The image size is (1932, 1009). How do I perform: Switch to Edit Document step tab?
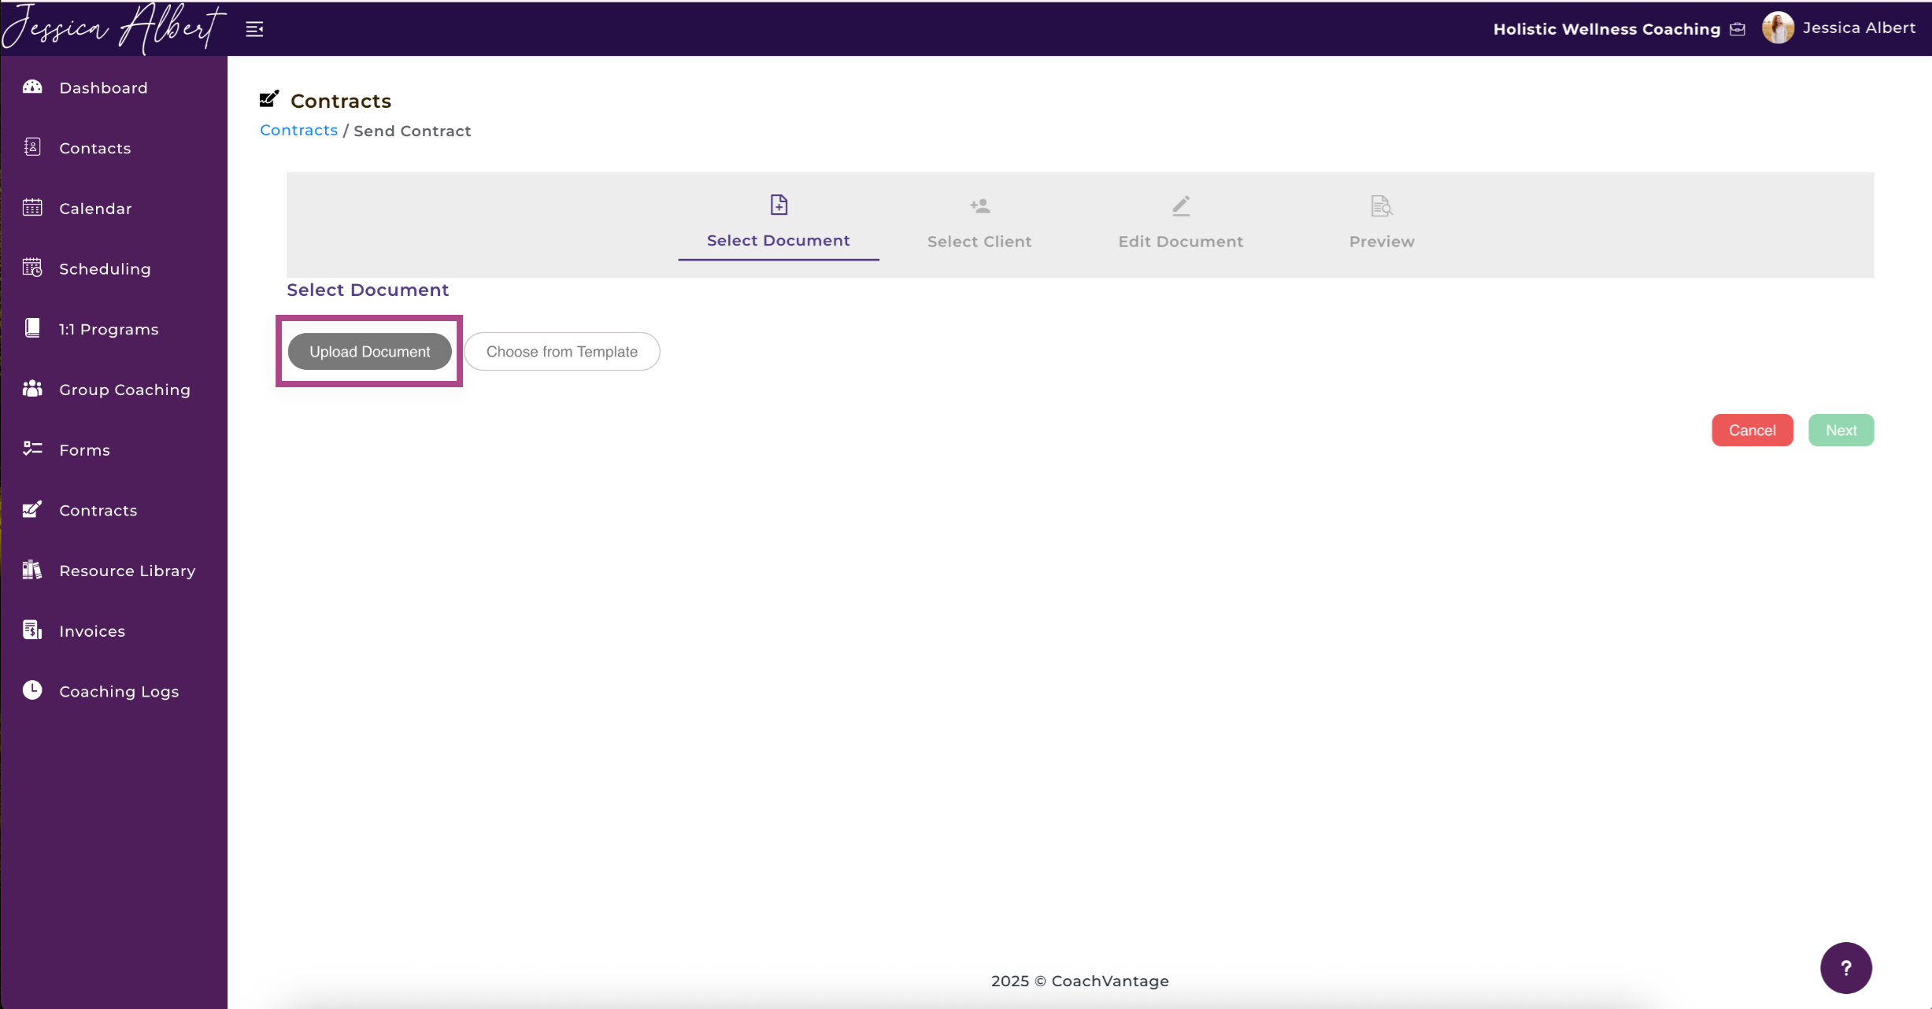click(x=1181, y=224)
